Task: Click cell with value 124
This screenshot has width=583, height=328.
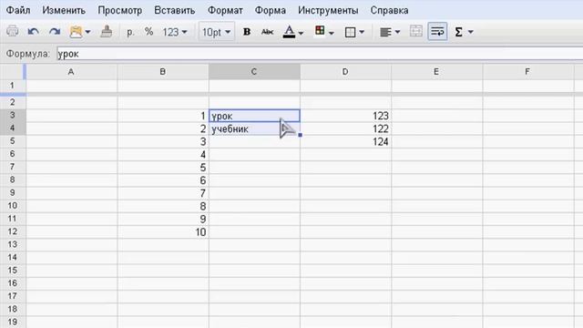Action: pos(345,142)
